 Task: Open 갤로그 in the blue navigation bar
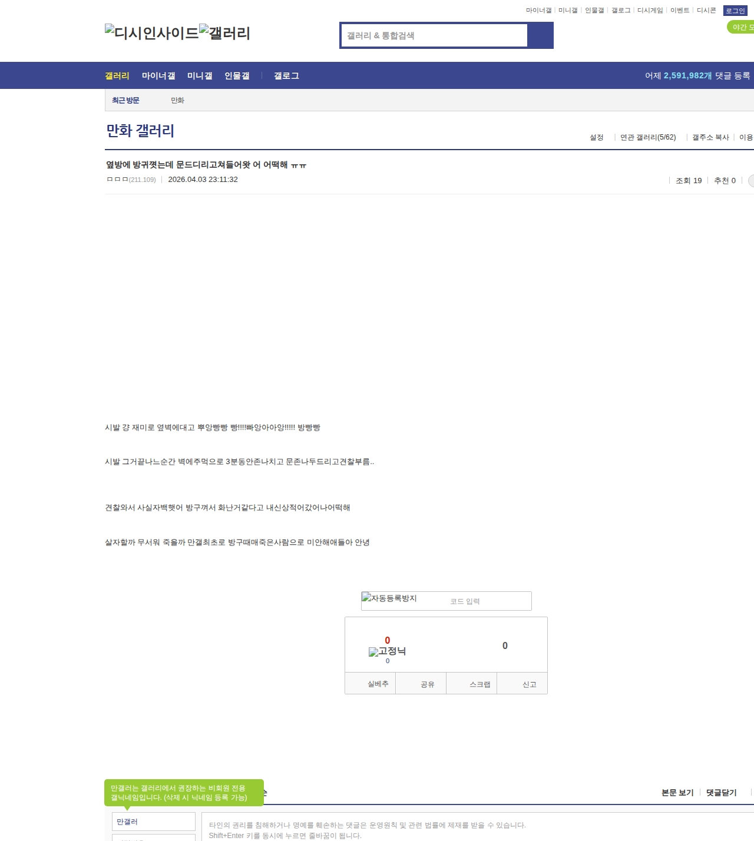click(x=286, y=75)
